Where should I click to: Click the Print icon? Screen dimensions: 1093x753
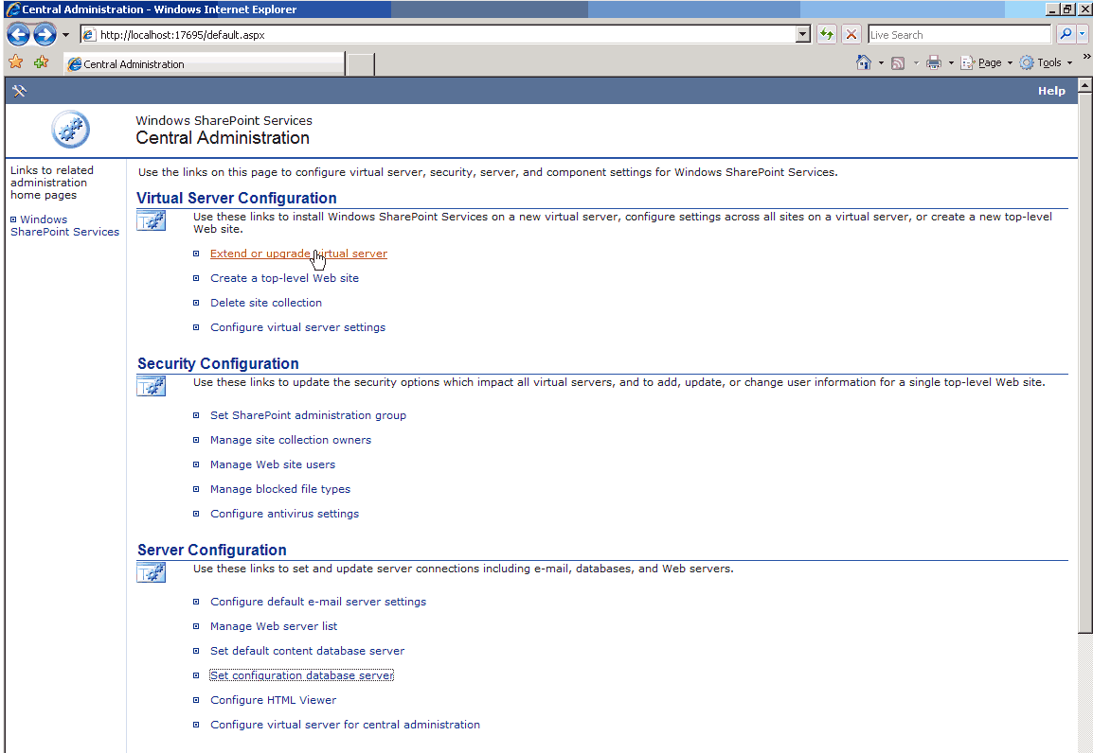point(933,63)
